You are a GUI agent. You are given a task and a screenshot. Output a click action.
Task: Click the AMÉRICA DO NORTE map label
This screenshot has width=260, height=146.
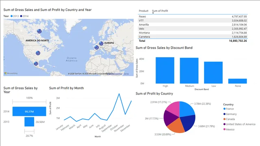pos(37,41)
